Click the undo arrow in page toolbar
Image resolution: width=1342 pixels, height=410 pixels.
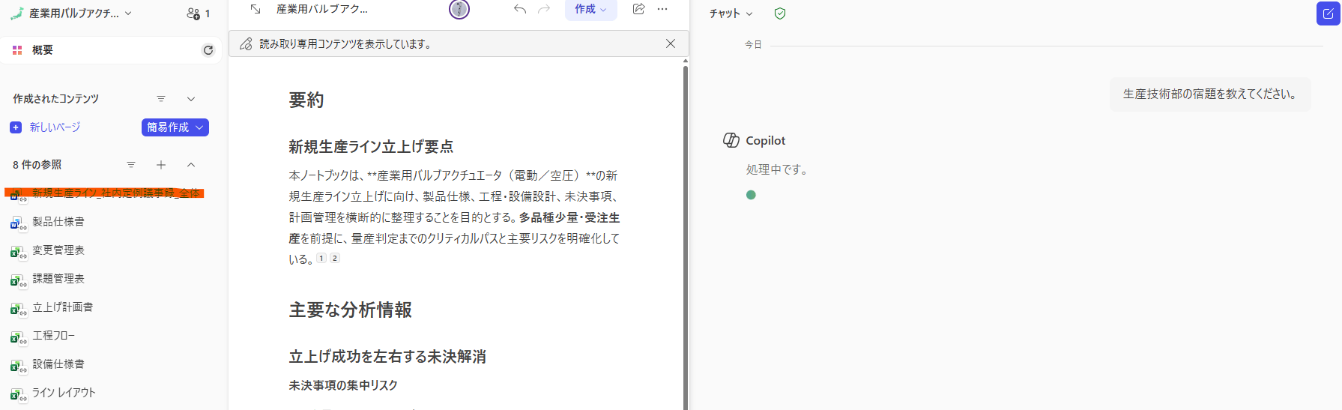click(520, 9)
